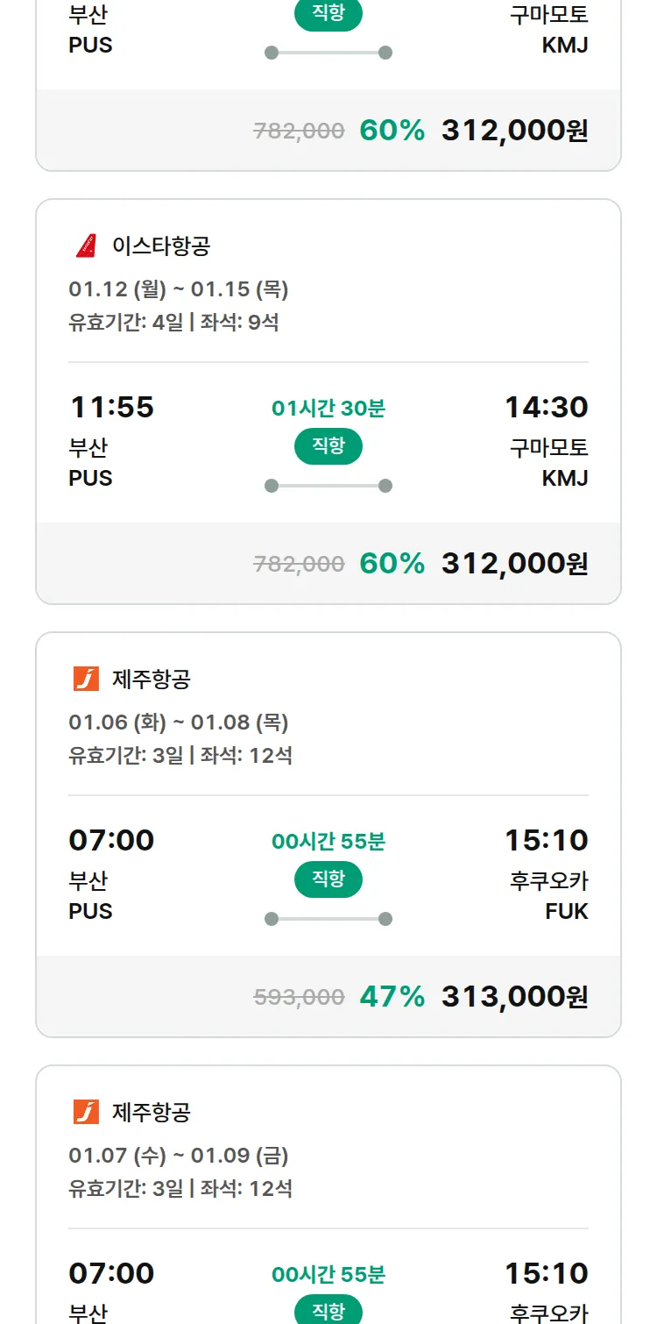
Task: Click route line of 313,000원 Fukuoka flight
Action: point(328,919)
